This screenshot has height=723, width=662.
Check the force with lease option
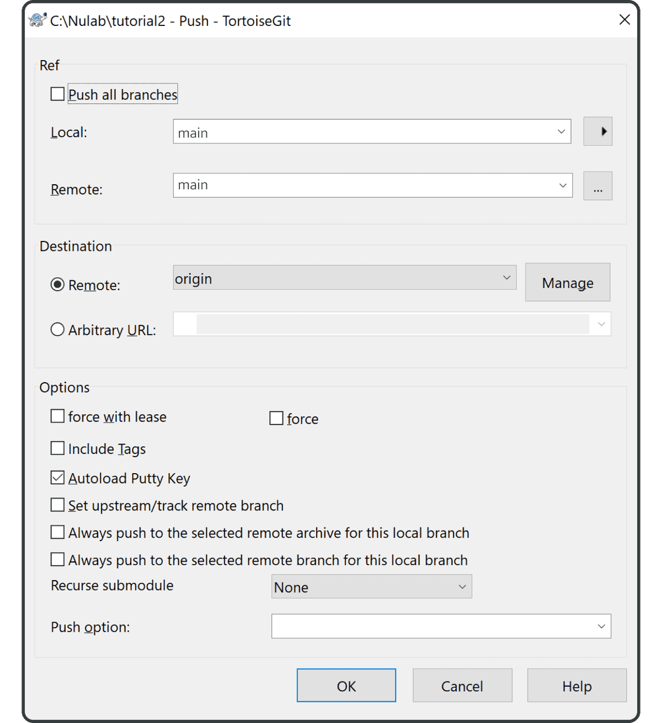pos(57,416)
